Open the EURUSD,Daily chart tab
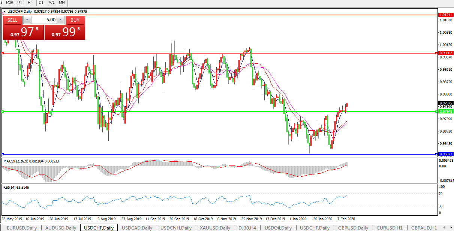 pyautogui.click(x=21, y=228)
